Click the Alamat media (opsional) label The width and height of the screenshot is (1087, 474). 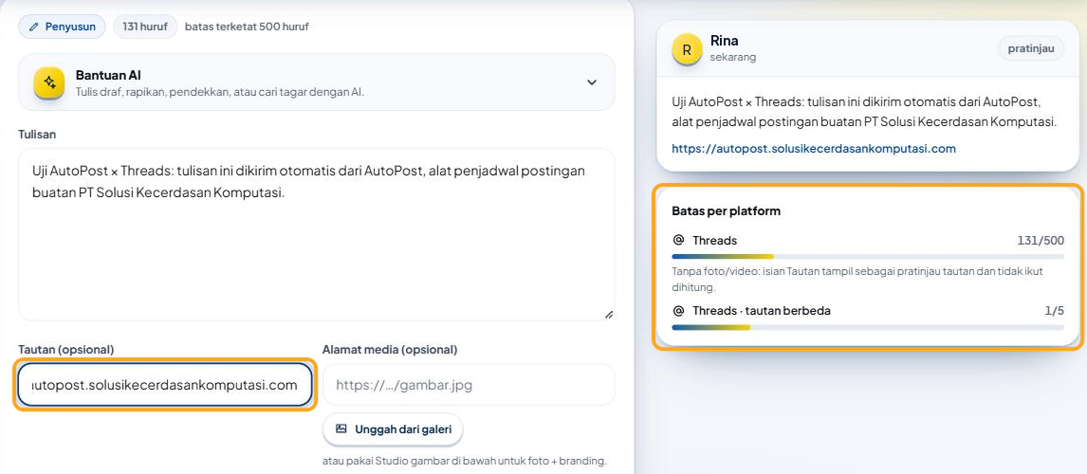[x=390, y=349]
